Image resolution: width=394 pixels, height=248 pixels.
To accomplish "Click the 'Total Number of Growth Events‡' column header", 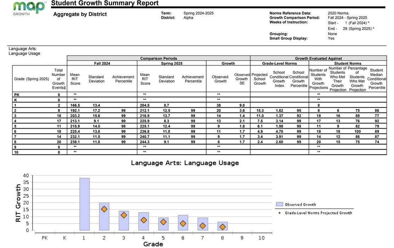I will pos(58,79).
